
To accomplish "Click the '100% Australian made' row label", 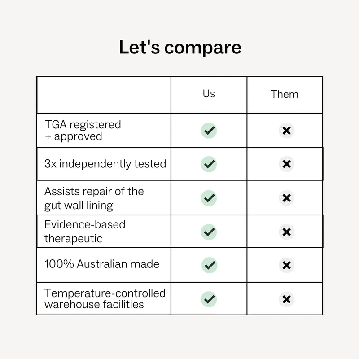I will point(102,264).
